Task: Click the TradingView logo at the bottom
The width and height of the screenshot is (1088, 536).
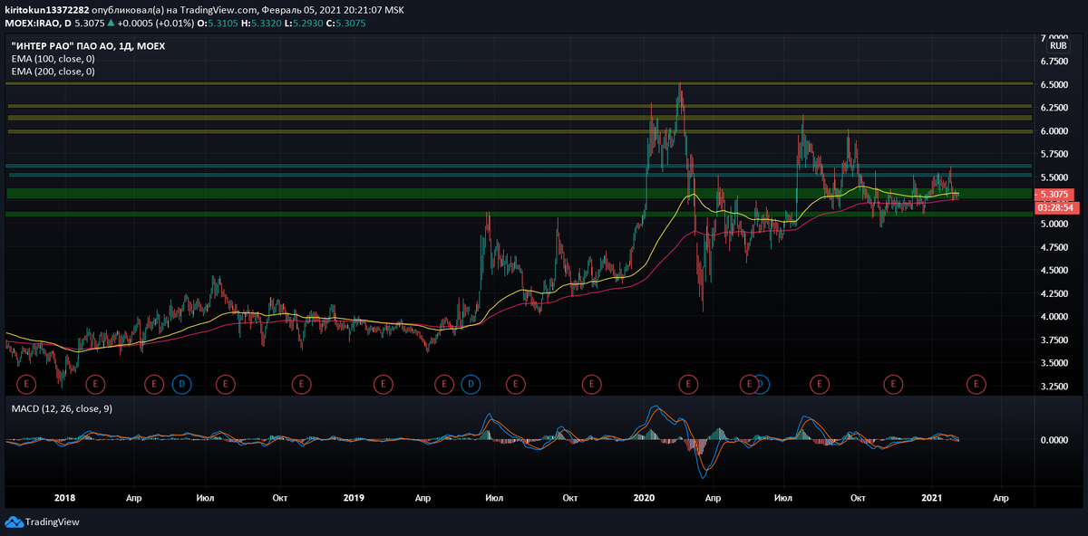Action: pos(42,522)
